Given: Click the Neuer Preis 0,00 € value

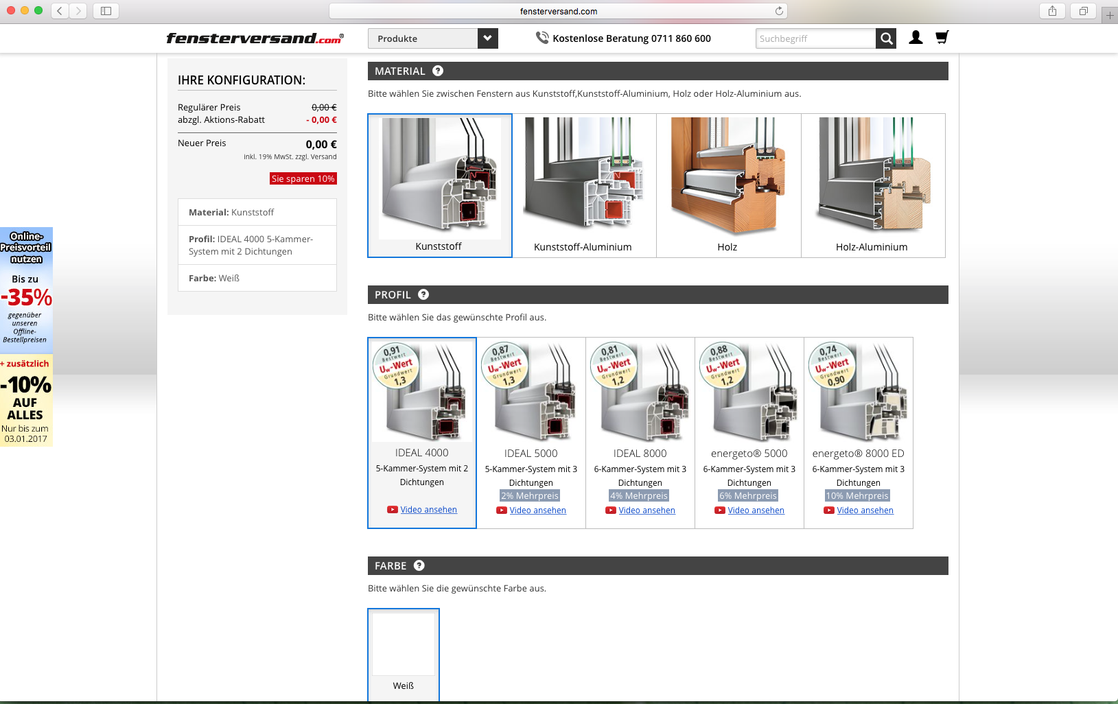Looking at the screenshot, I should [321, 144].
